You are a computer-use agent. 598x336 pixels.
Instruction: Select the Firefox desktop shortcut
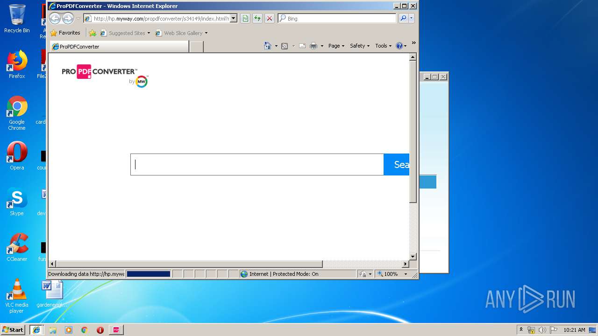click(17, 65)
